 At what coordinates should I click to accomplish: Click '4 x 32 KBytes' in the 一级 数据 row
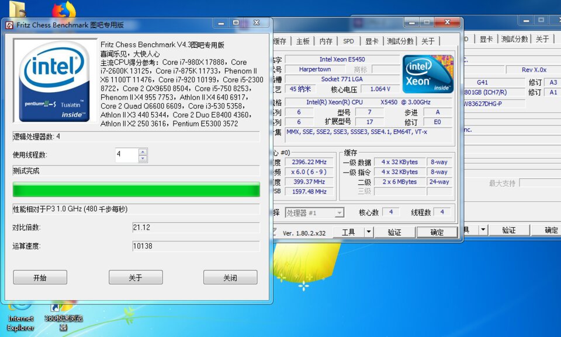click(400, 162)
